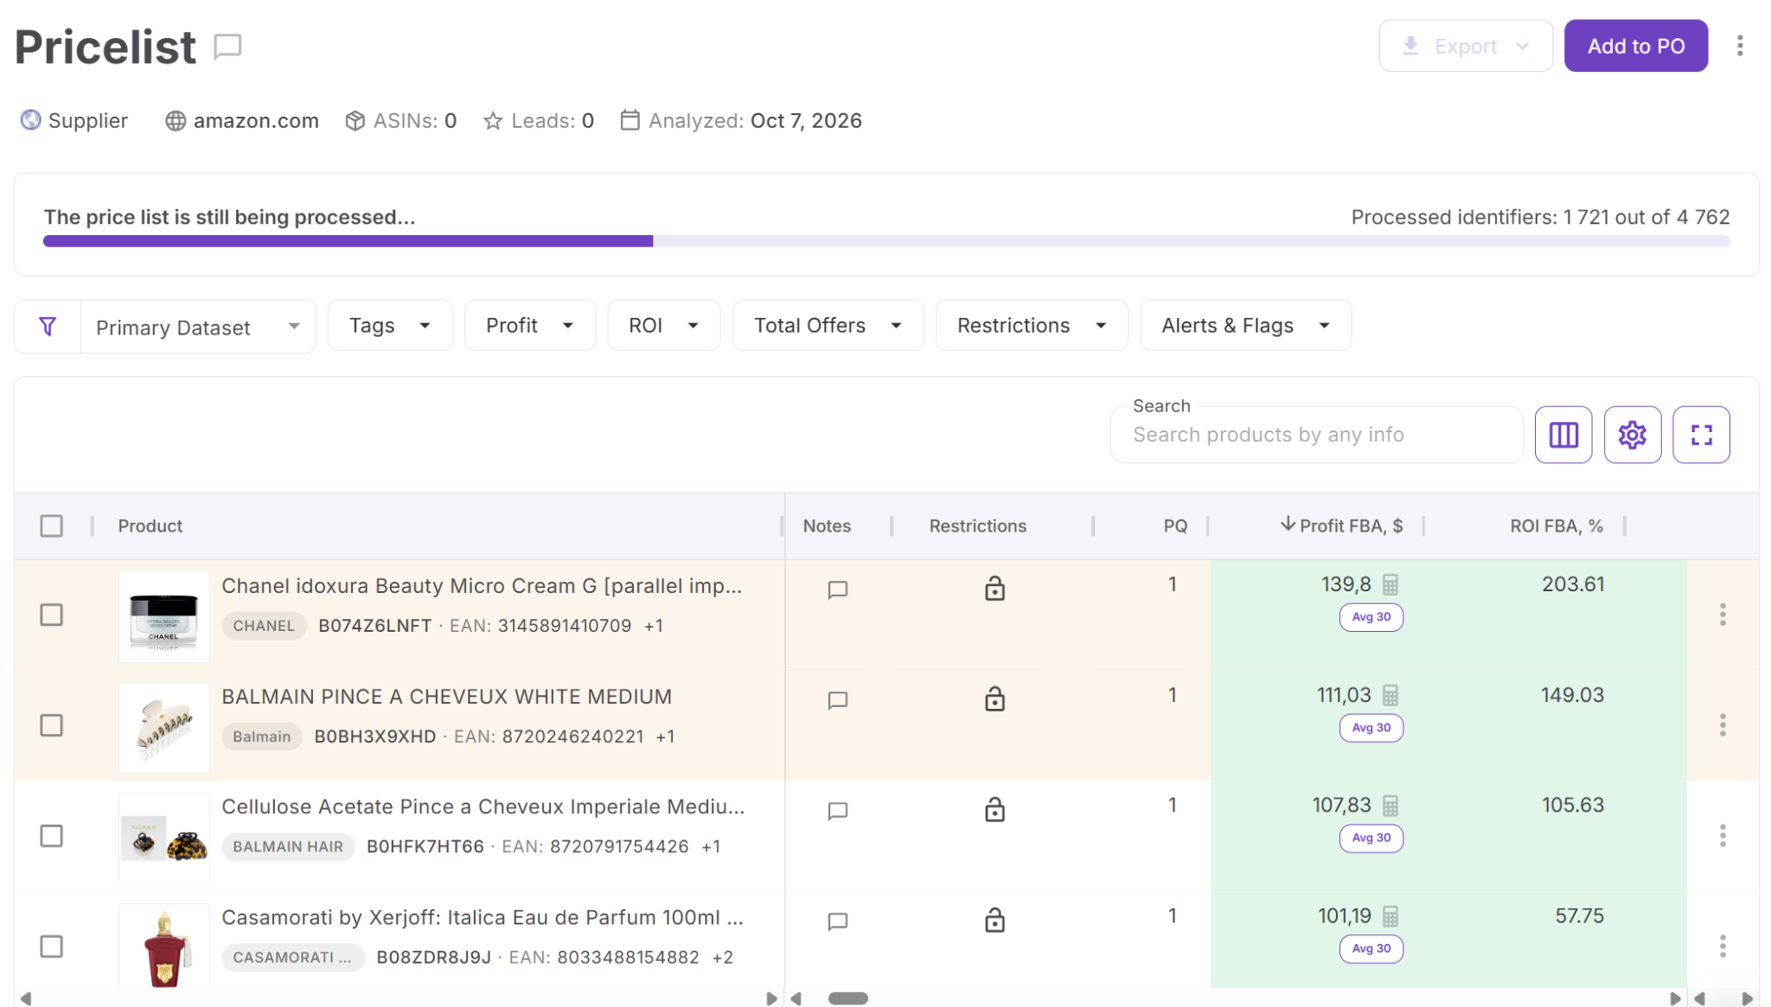Select the BALMAIN PINCE A CHEVEUX row checkbox
1771x1007 pixels.
pyautogui.click(x=52, y=725)
